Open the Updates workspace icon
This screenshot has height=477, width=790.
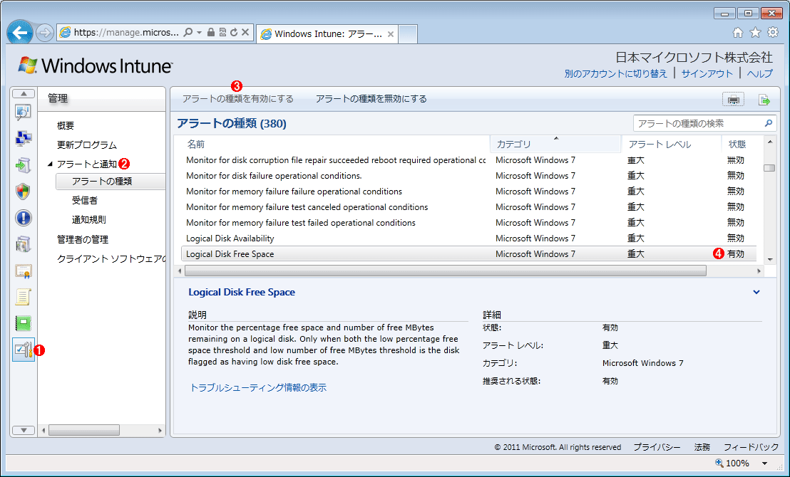point(24,164)
